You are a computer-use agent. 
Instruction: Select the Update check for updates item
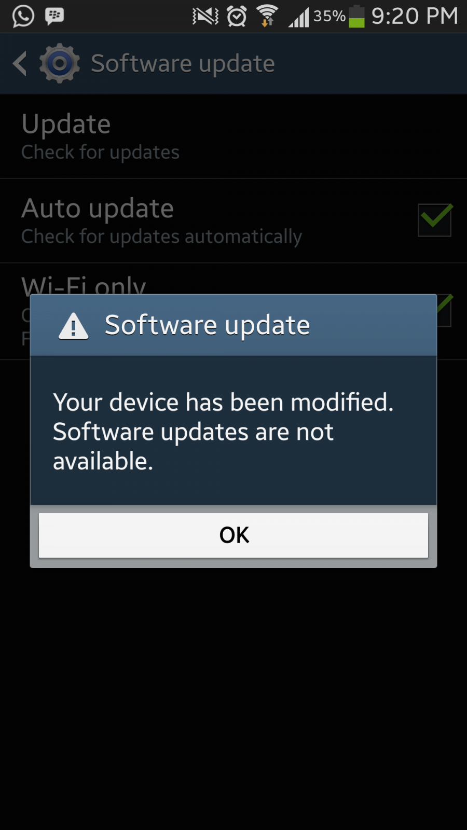tap(233, 137)
